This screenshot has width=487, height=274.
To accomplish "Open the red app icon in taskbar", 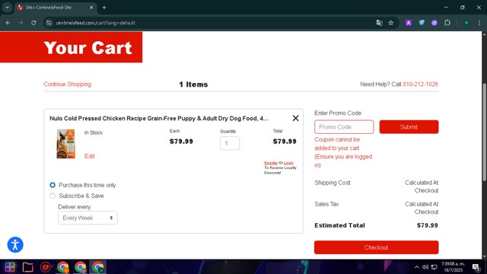I will pos(46,267).
